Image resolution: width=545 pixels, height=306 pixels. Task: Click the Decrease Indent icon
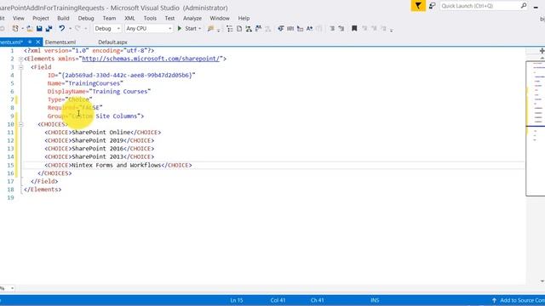pyautogui.click(x=332, y=29)
